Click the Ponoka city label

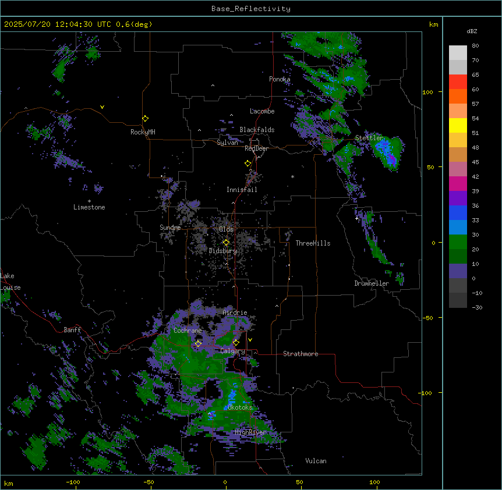coord(280,79)
